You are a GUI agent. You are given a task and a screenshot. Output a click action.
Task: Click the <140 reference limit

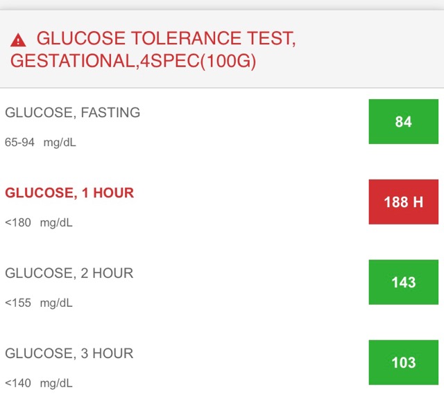point(18,383)
